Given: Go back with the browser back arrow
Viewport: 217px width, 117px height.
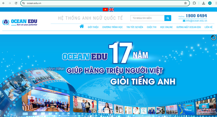Looking at the screenshot, I should (3, 3).
